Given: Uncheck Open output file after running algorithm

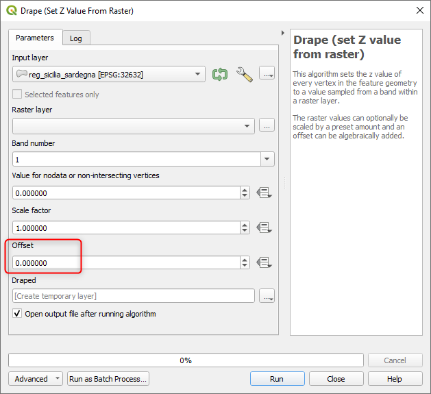Looking at the screenshot, I should 17,314.
